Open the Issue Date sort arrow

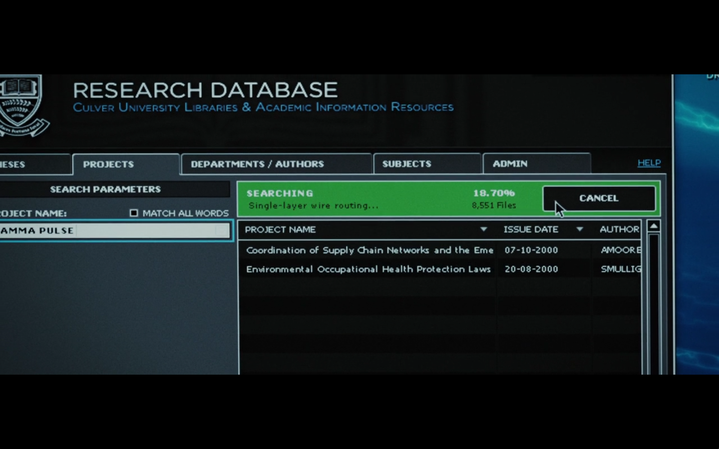[x=579, y=229]
